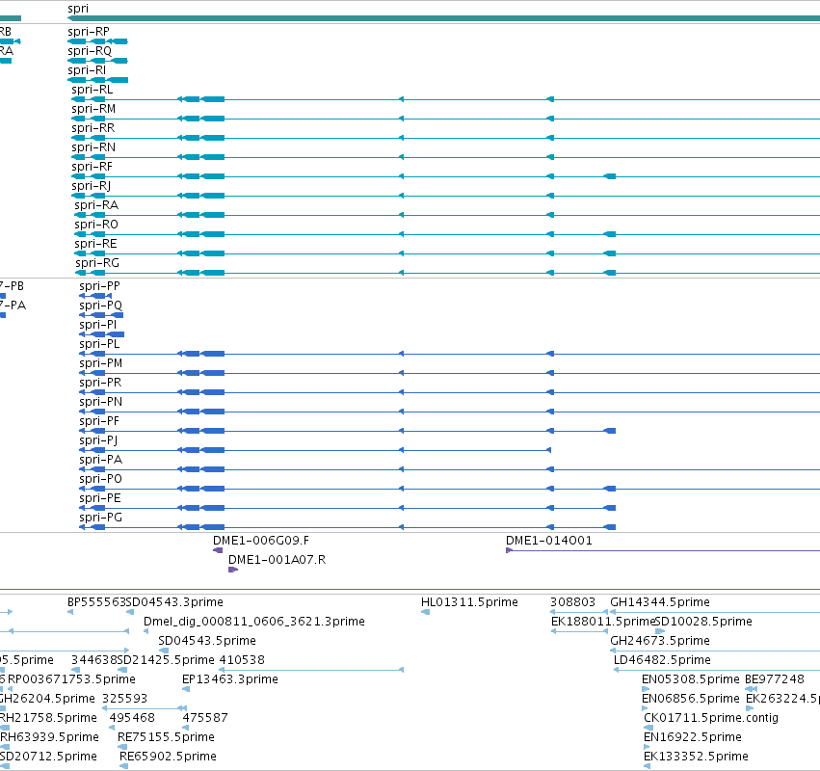This screenshot has height=771, width=820.
Task: Select the DME1-006G09.F feature label
Action: click(x=261, y=541)
